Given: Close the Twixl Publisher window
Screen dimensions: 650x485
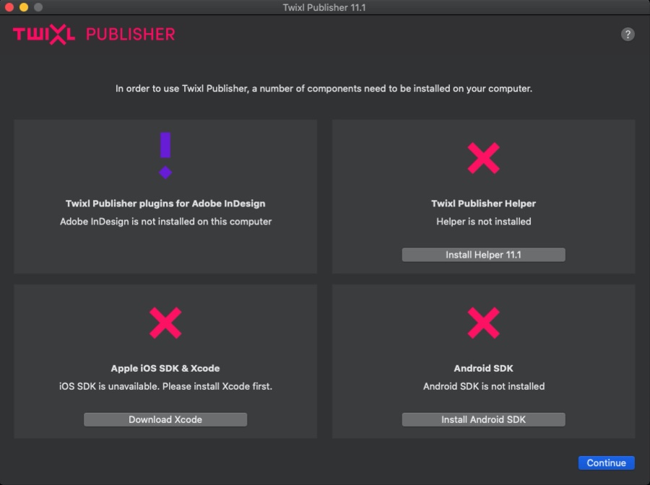Looking at the screenshot, I should click(9, 7).
